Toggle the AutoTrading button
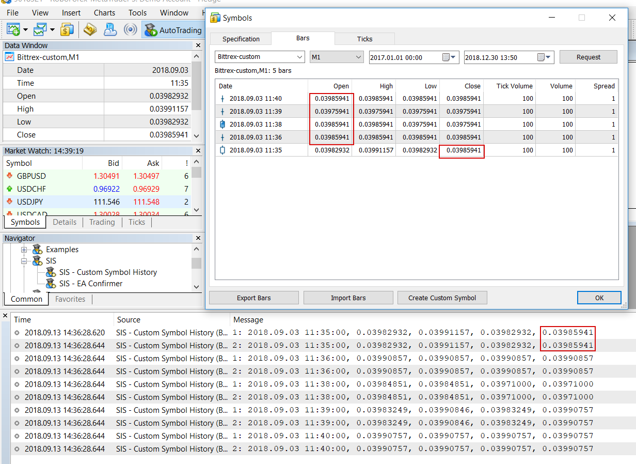 click(173, 30)
